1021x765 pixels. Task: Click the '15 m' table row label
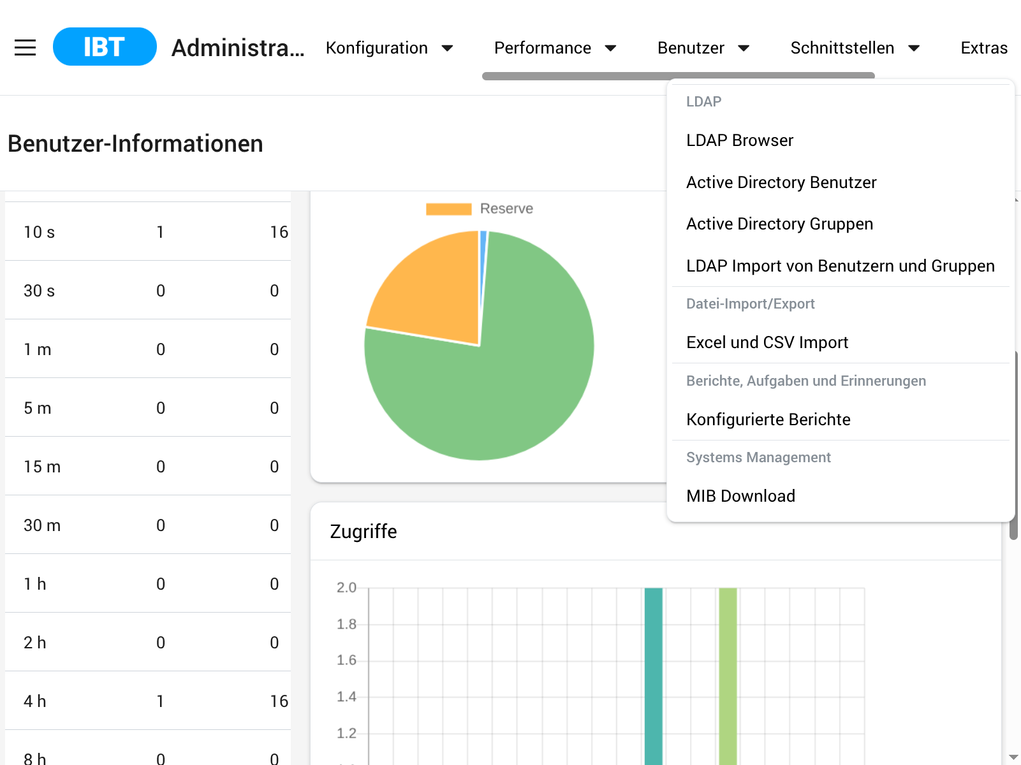click(42, 467)
